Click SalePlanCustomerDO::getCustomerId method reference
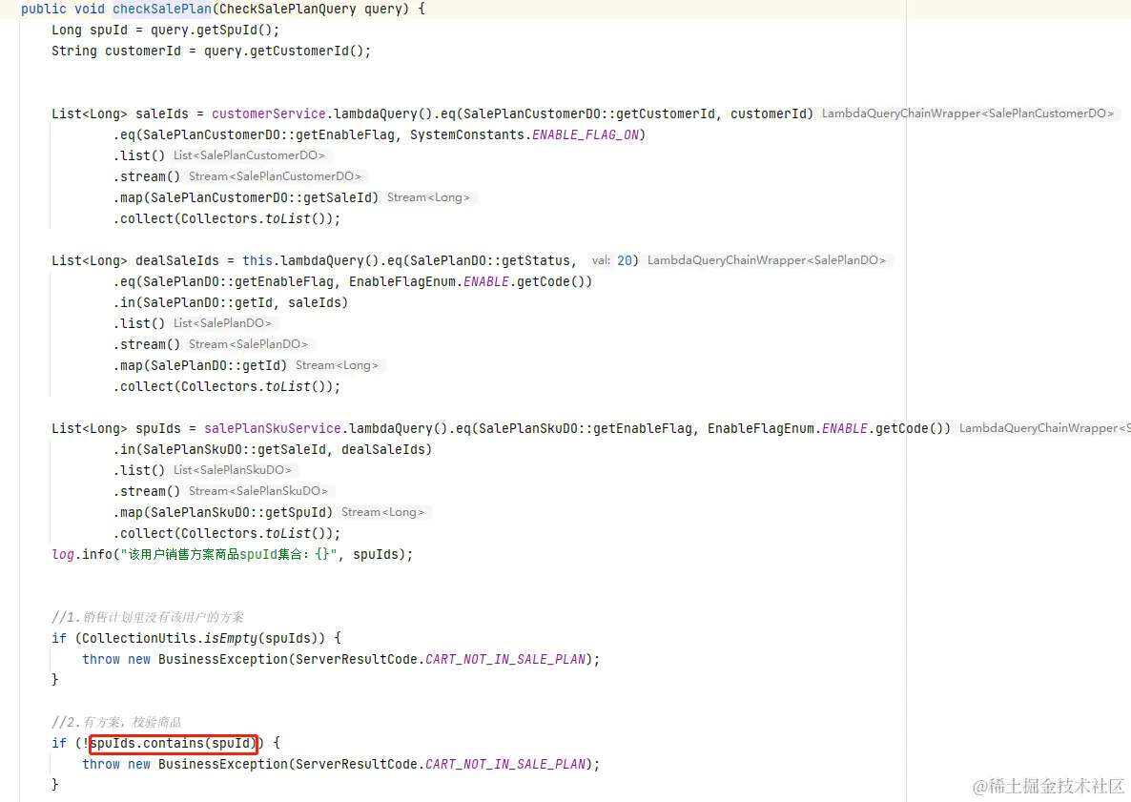 589,113
